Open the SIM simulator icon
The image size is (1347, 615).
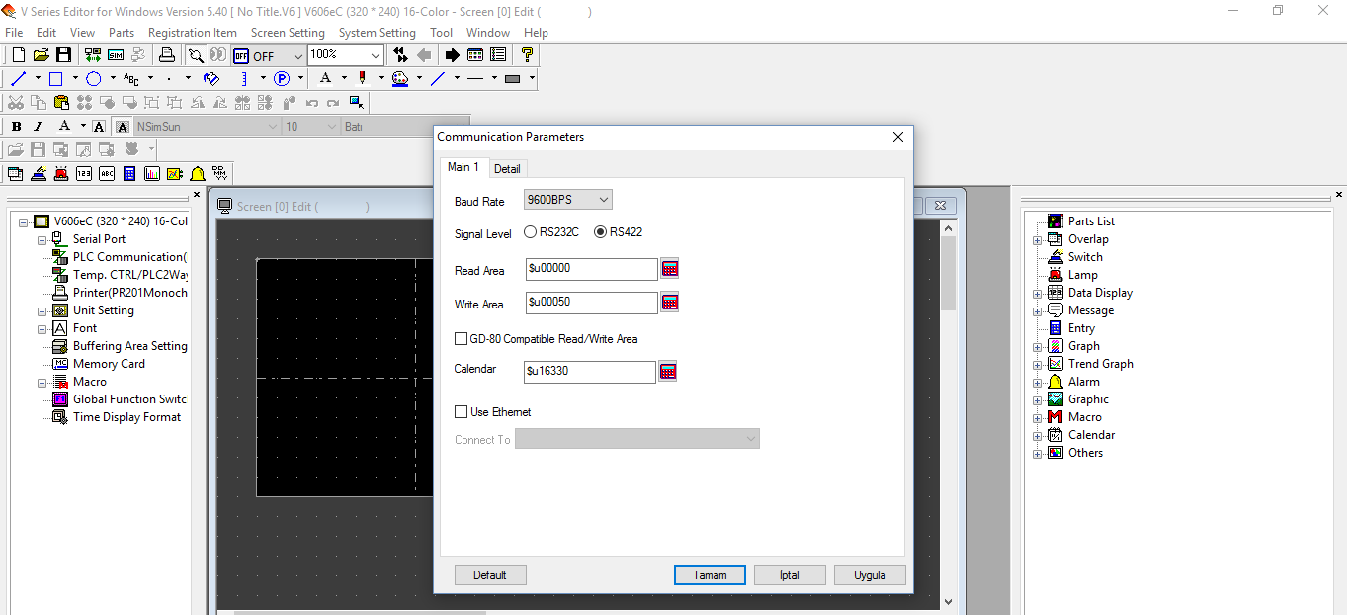(116, 55)
